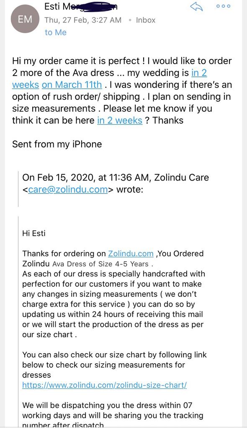This screenshot has height=428, width=247.
Task: Open the Zolindu.com website link
Action: tap(131, 254)
